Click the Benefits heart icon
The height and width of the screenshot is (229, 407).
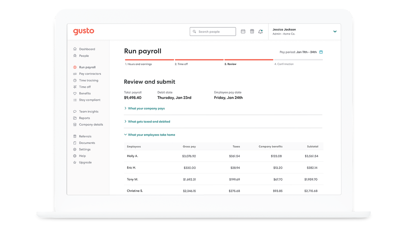[75, 94]
